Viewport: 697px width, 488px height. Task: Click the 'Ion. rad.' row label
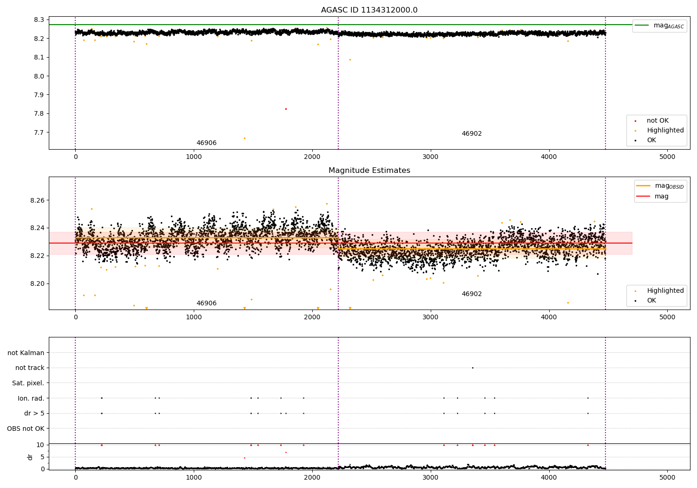pyautogui.click(x=31, y=398)
